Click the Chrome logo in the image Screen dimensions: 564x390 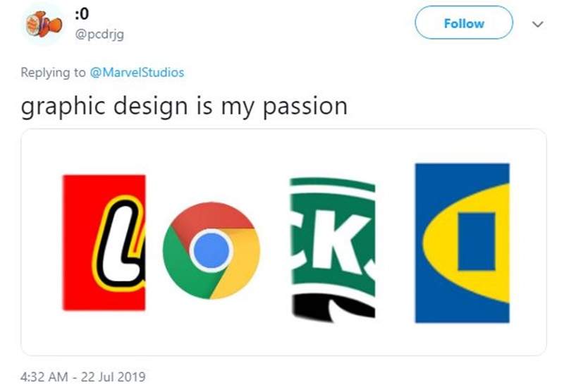click(211, 251)
